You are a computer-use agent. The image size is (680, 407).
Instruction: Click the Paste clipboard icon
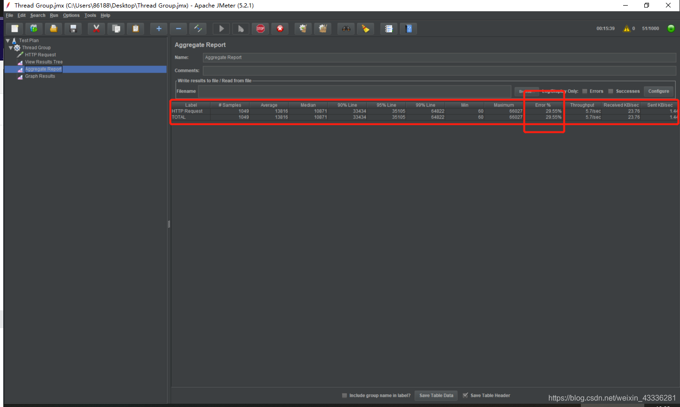point(135,29)
